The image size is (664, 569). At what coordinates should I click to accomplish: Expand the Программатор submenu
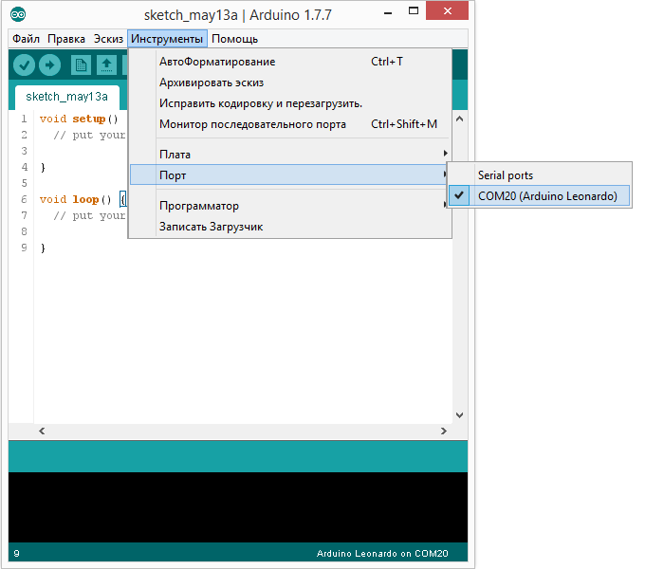pyautogui.click(x=199, y=206)
